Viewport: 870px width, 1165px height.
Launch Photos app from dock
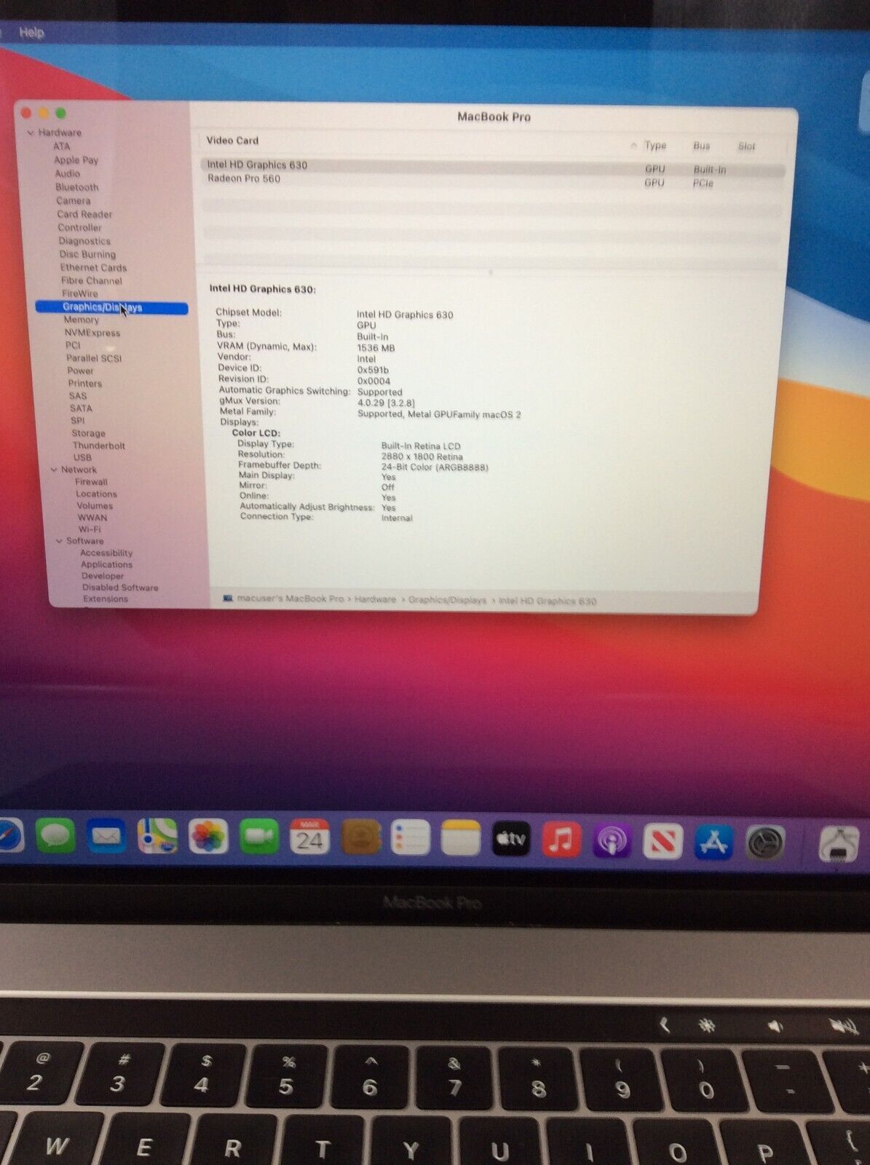coord(208,837)
